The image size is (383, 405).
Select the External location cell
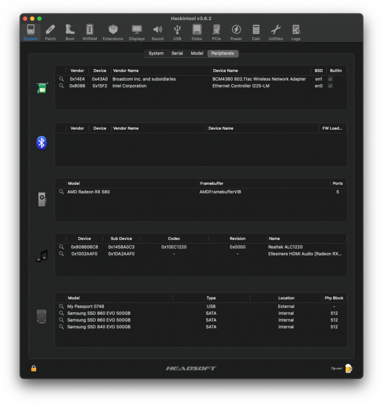pyautogui.click(x=286, y=306)
